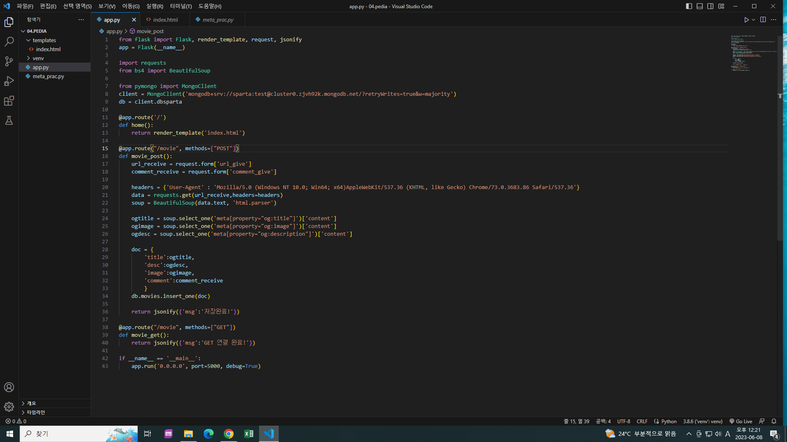
Task: Open File Explorer from taskbar
Action: 189,434
